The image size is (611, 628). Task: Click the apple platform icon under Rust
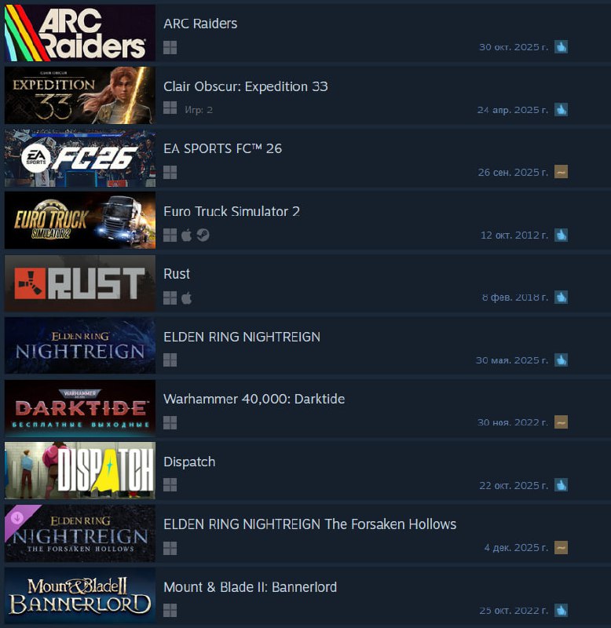click(186, 298)
